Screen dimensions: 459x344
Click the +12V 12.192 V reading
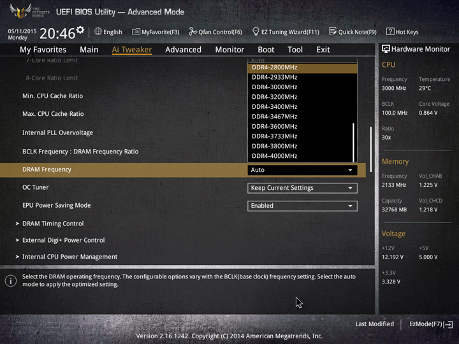click(x=393, y=257)
